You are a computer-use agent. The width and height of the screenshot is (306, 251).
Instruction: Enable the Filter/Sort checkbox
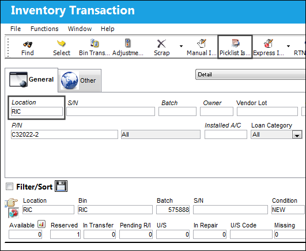(x=9, y=187)
